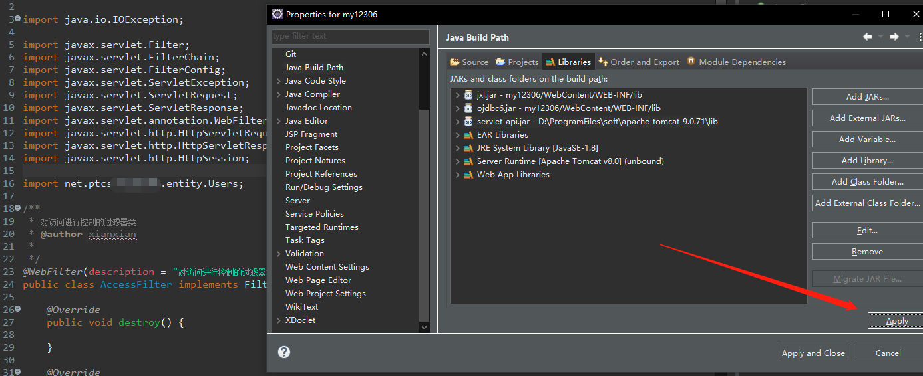Expand the Validation tree node

point(278,254)
